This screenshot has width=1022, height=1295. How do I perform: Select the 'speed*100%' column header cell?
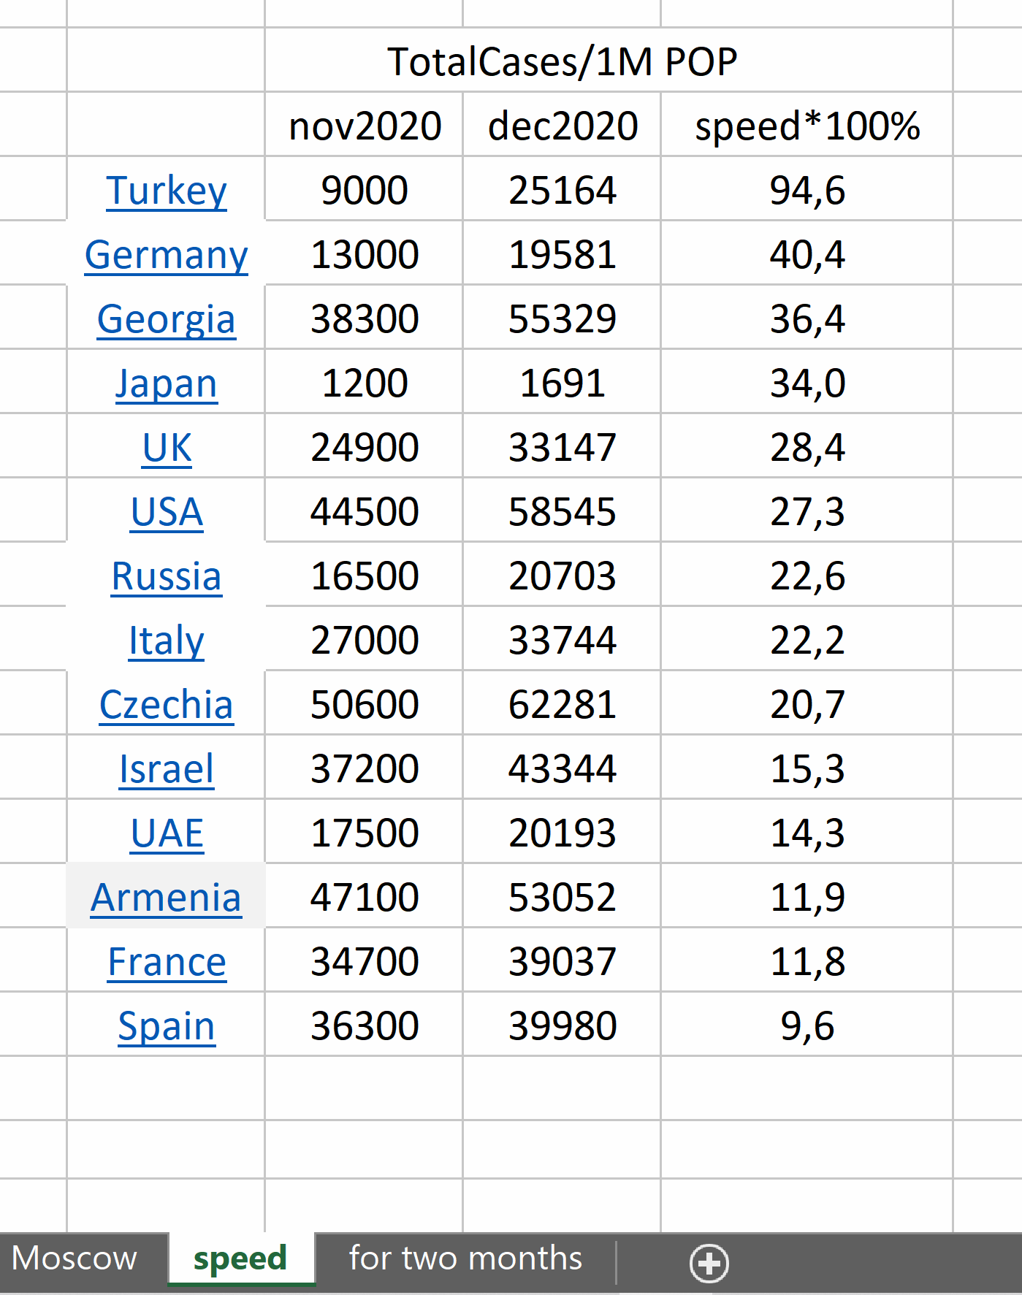click(806, 126)
